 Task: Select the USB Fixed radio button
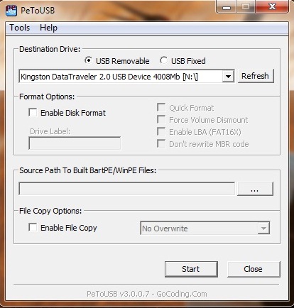(163, 60)
